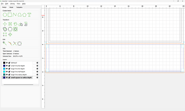Click the Move transform tool

[x=5, y=24]
